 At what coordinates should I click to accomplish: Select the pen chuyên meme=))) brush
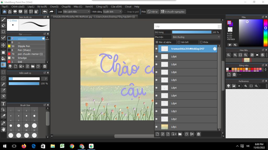[x=26, y=54]
